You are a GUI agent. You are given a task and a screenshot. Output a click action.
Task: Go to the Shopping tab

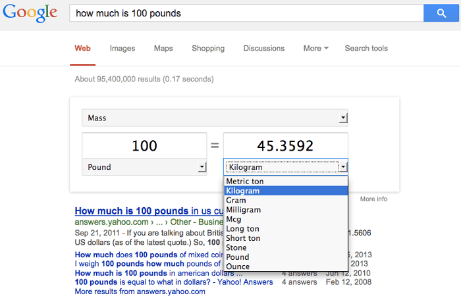(x=208, y=48)
